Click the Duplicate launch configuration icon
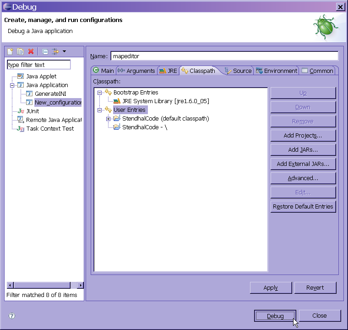348x330 pixels. click(x=21, y=52)
